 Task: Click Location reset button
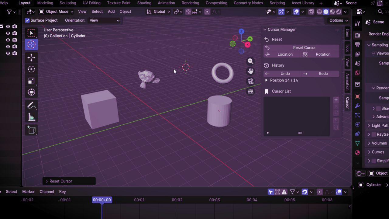point(282,54)
